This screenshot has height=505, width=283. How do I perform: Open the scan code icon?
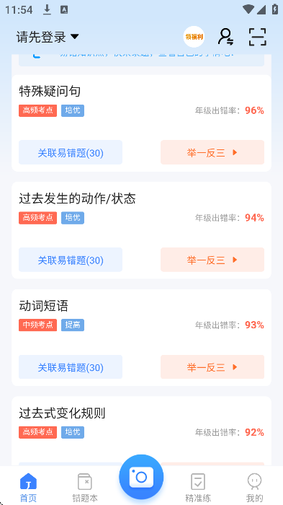(x=257, y=37)
